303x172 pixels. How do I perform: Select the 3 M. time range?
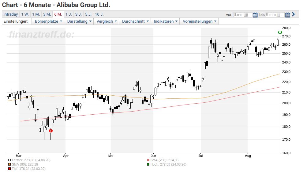pos(47,14)
